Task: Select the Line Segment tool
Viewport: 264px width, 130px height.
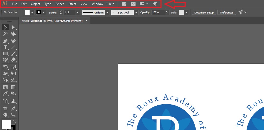Action: [13, 47]
